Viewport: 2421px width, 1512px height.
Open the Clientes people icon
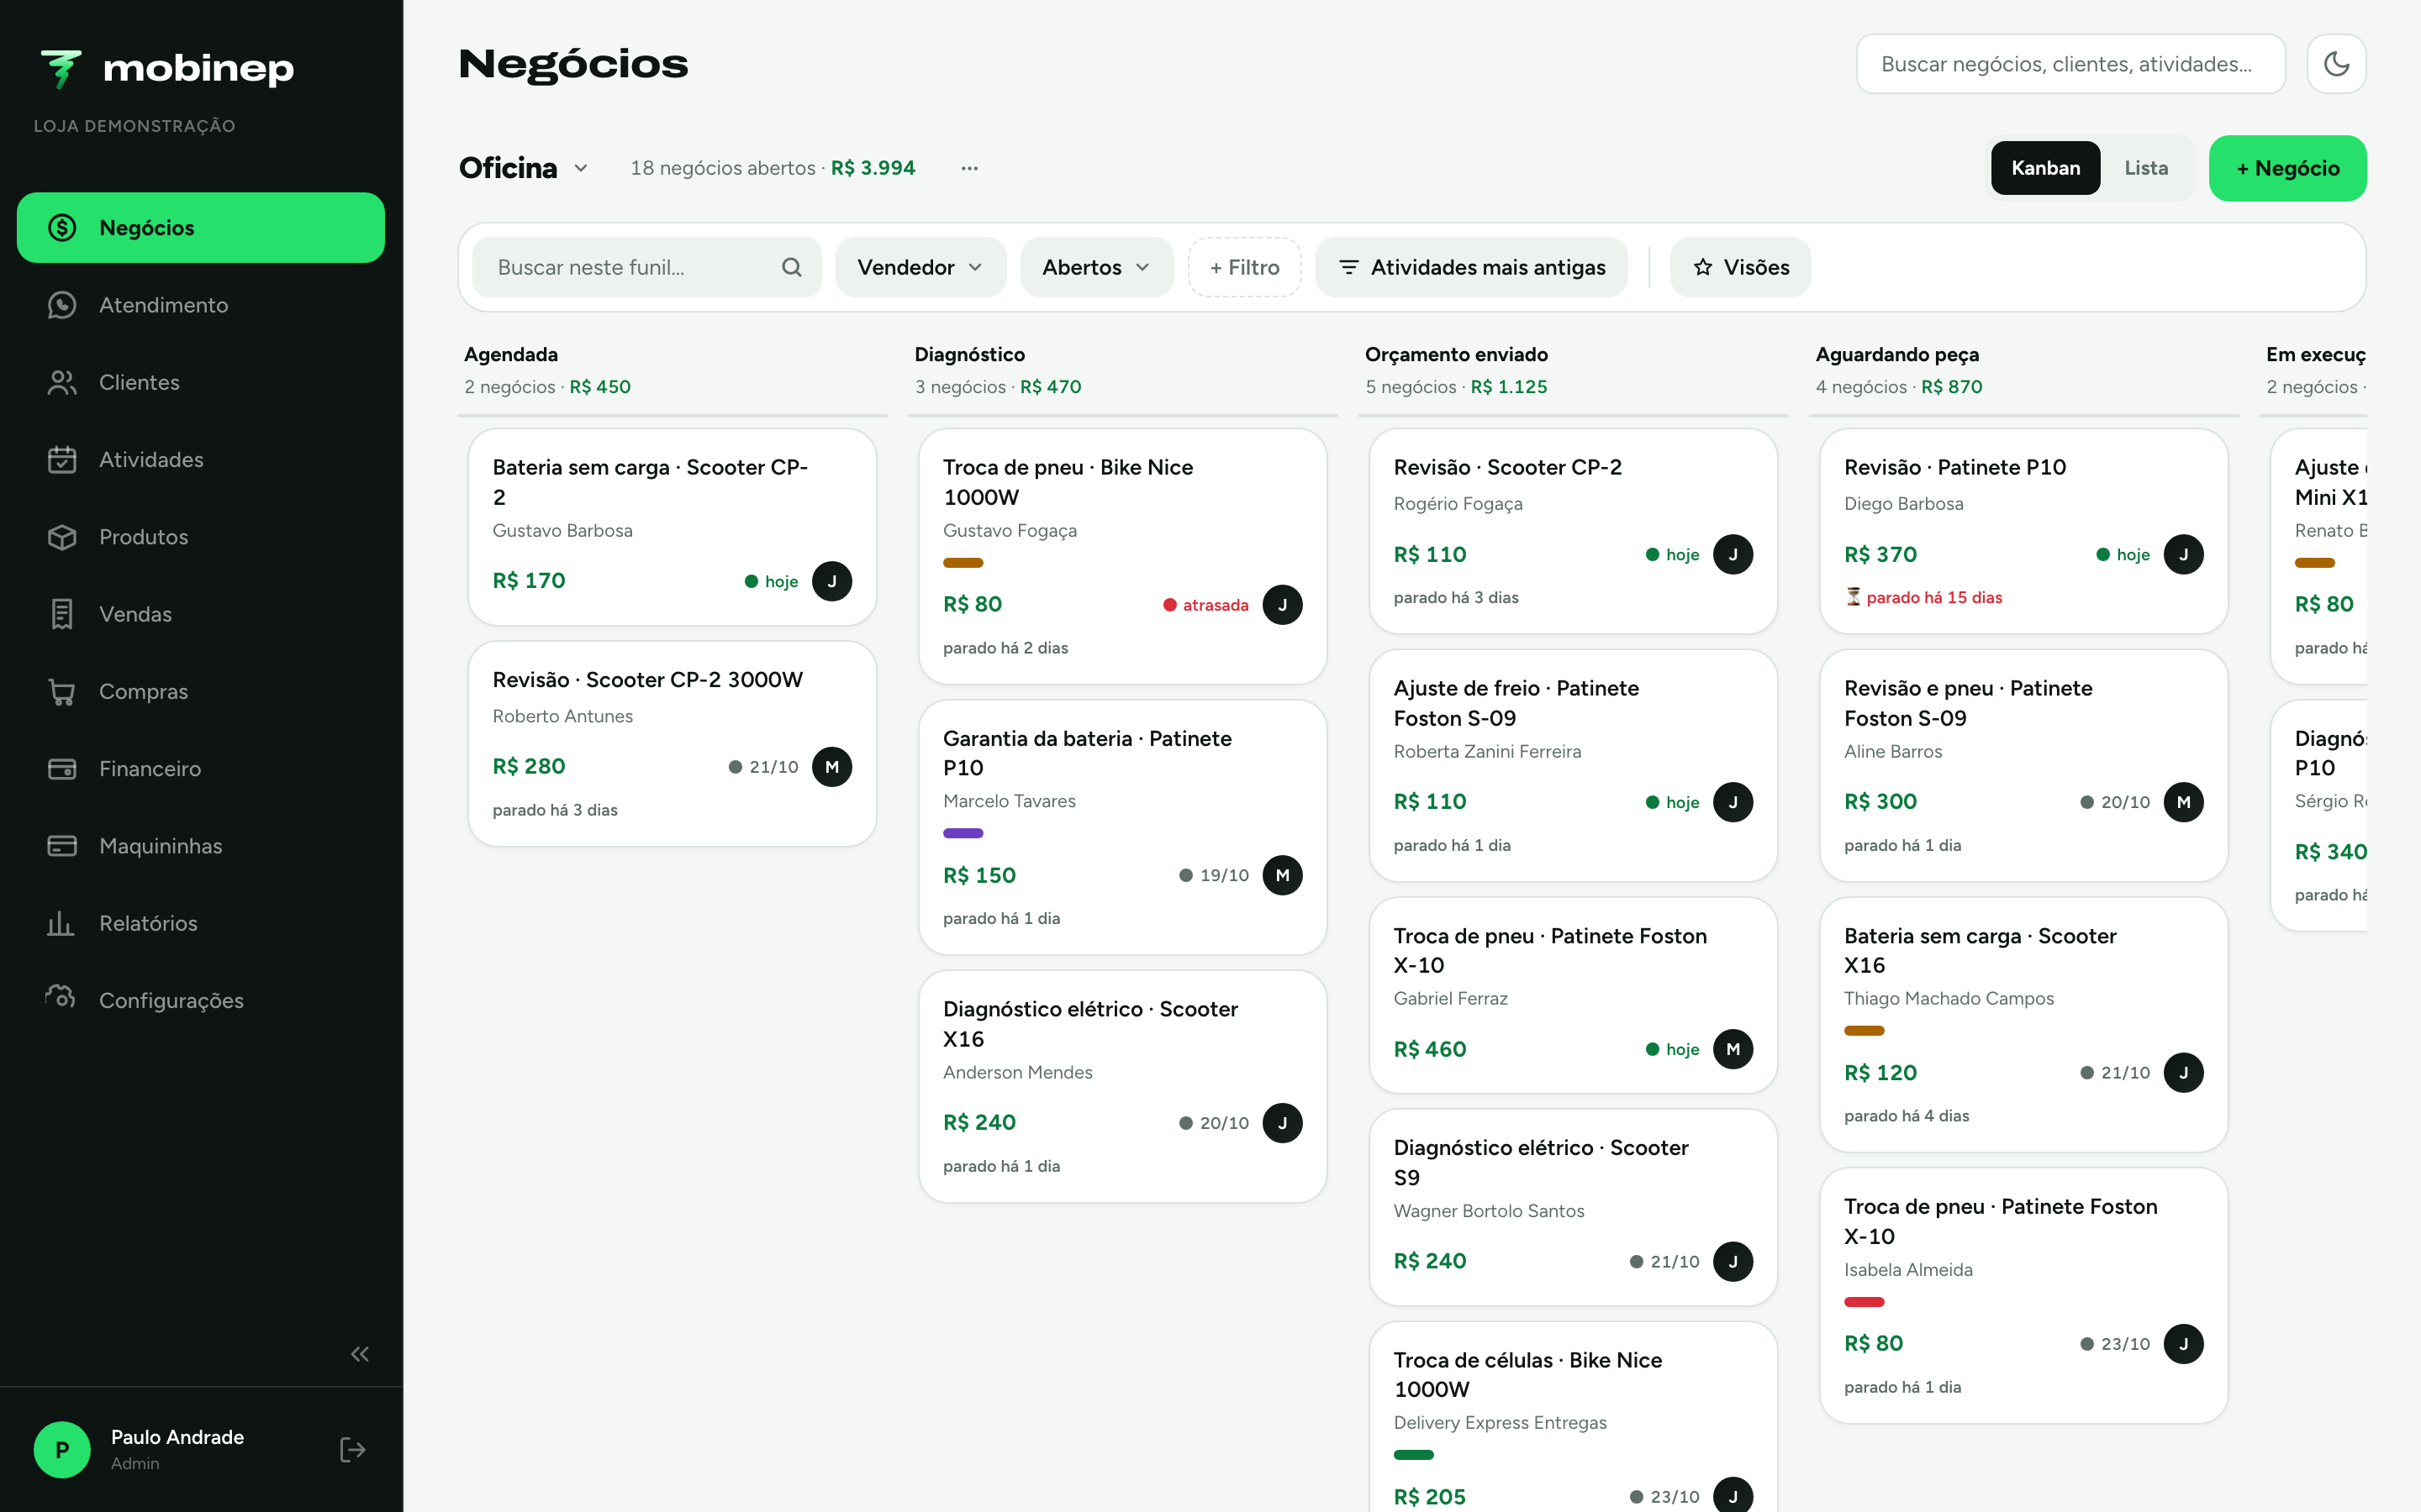[x=62, y=382]
